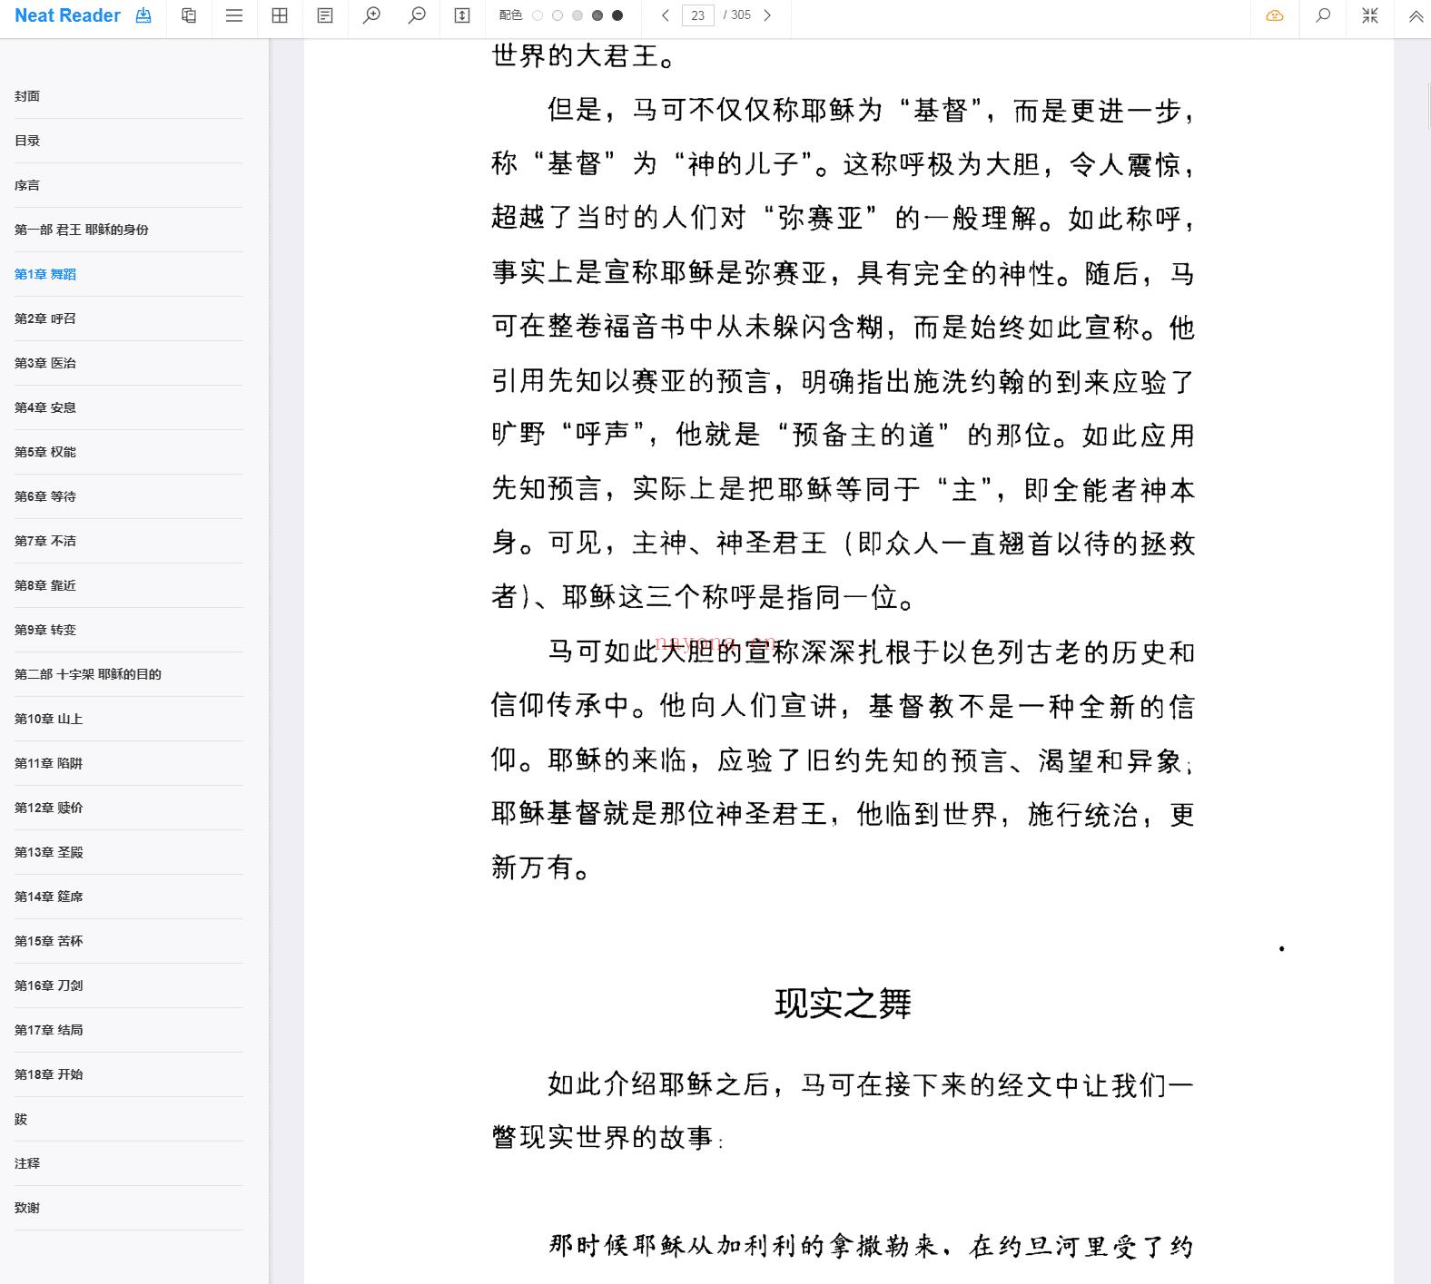Toggle the table of contents list icon

click(234, 15)
